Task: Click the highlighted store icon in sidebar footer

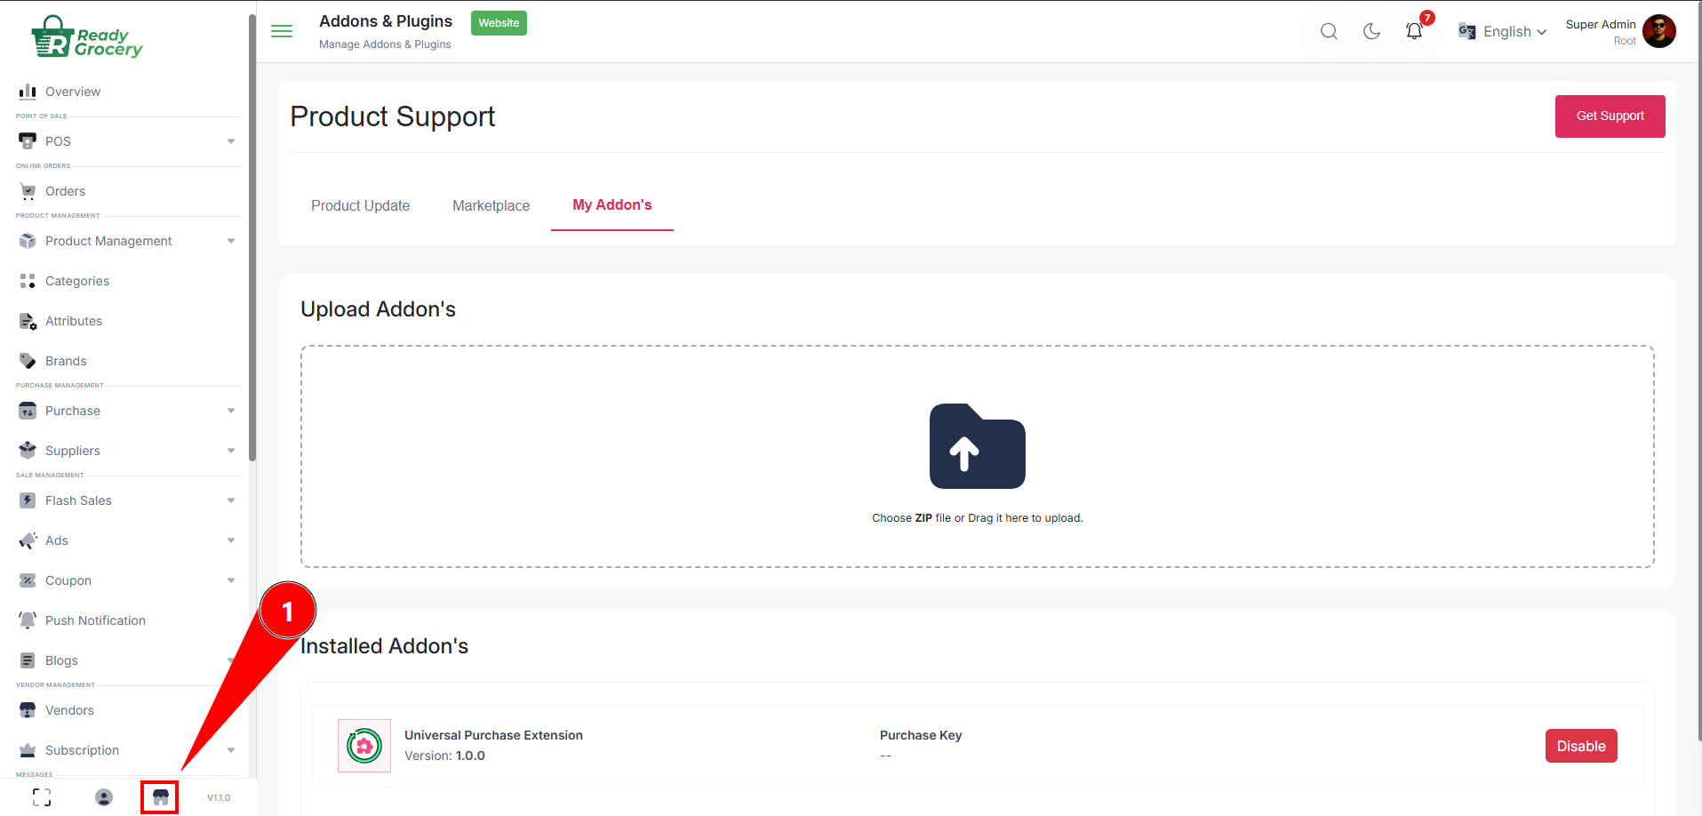Action: 160,797
